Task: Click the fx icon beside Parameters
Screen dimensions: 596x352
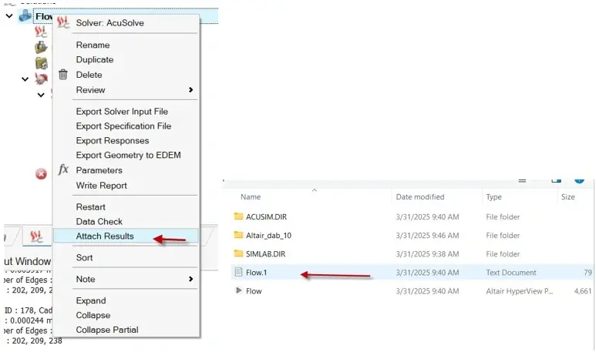Action: coord(63,169)
